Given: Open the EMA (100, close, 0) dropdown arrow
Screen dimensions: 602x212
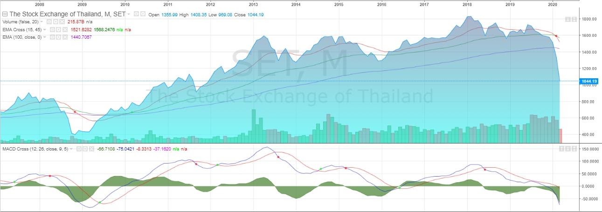Looking at the screenshot, I should tap(44, 37).
